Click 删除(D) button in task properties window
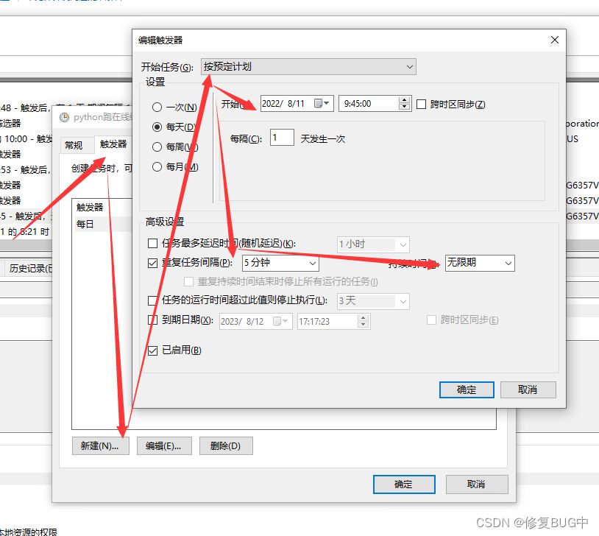 coord(226,445)
